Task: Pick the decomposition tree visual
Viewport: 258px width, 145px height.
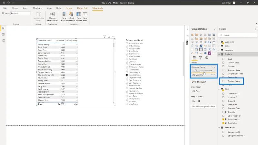Action: coord(197,53)
